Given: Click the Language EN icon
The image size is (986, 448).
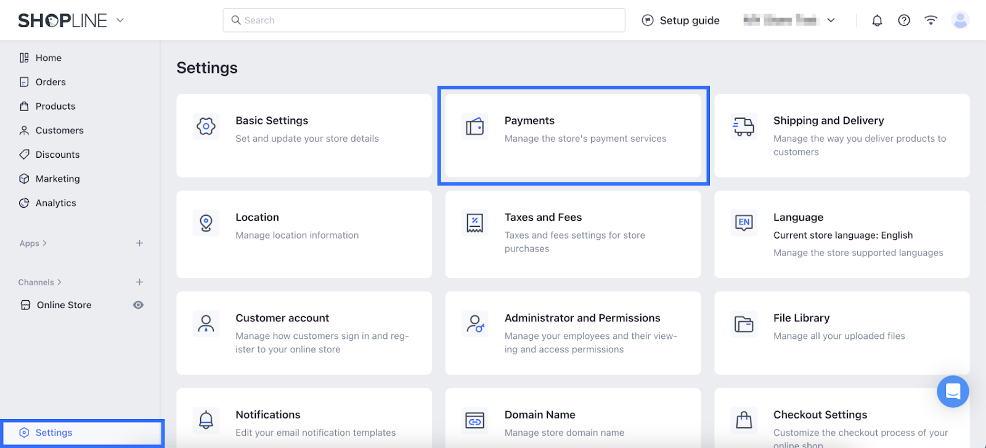Looking at the screenshot, I should click(x=744, y=223).
